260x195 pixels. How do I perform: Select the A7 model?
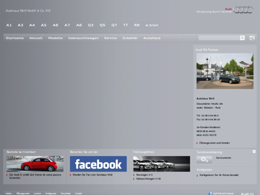pos(67,25)
